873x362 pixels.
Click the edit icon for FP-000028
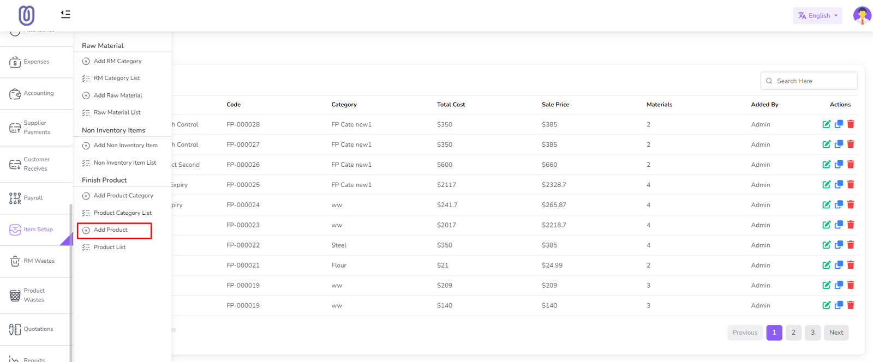(x=826, y=124)
